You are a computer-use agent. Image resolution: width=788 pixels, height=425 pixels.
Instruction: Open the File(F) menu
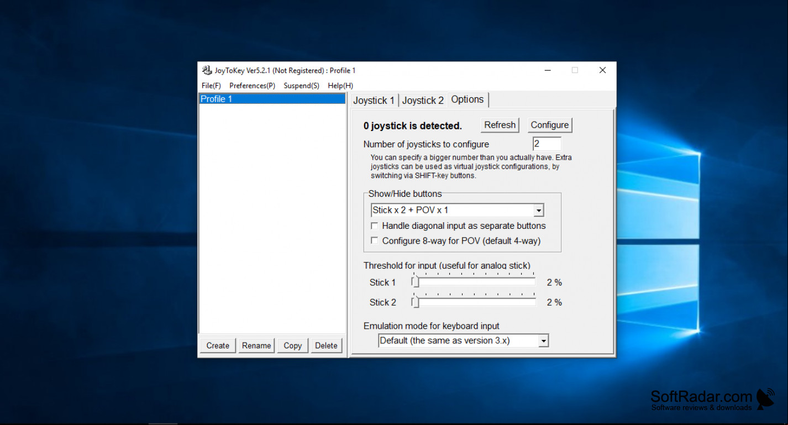tap(211, 86)
